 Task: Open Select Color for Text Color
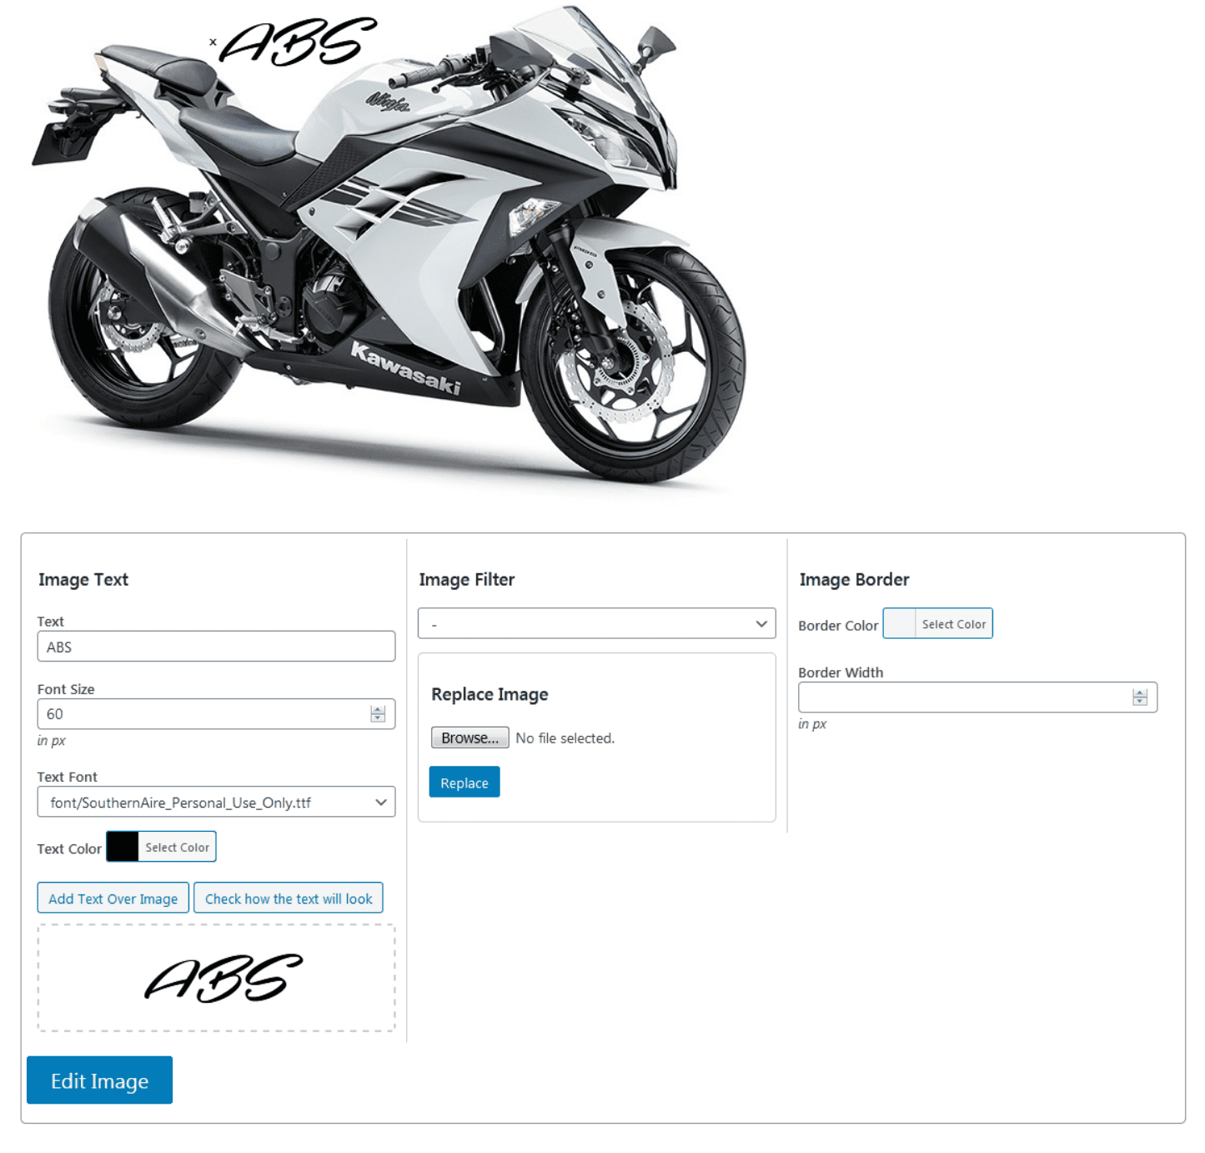click(x=177, y=847)
